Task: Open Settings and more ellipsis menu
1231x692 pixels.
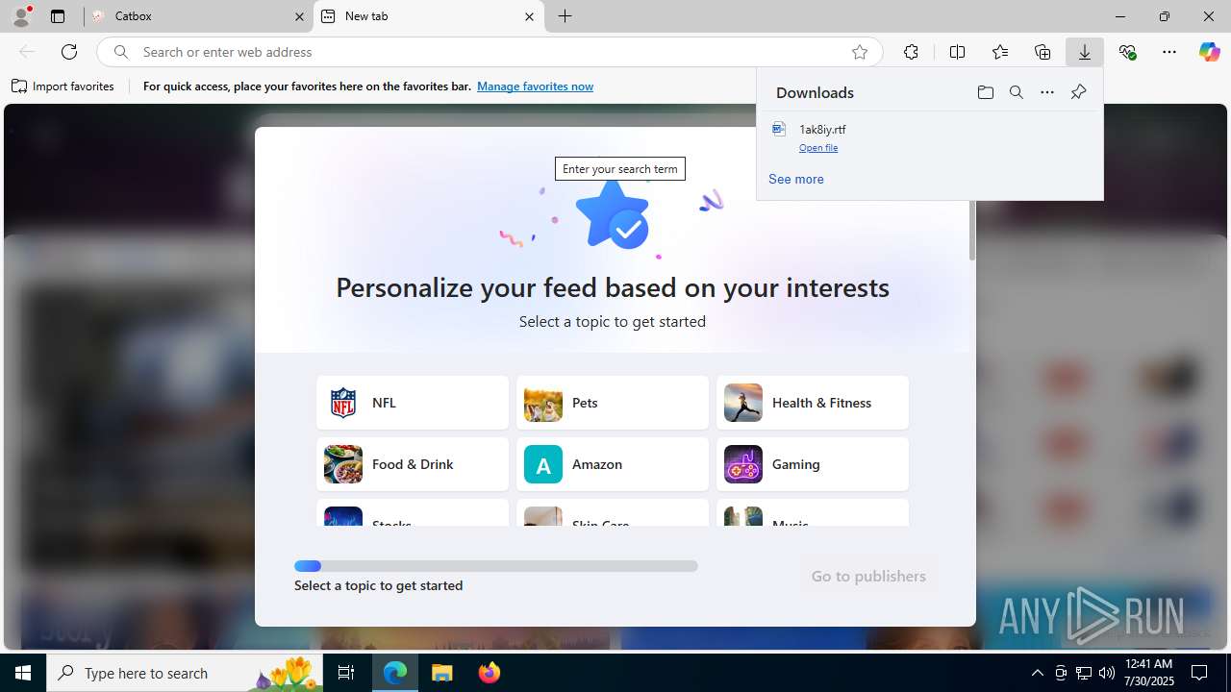Action: pyautogui.click(x=1169, y=52)
